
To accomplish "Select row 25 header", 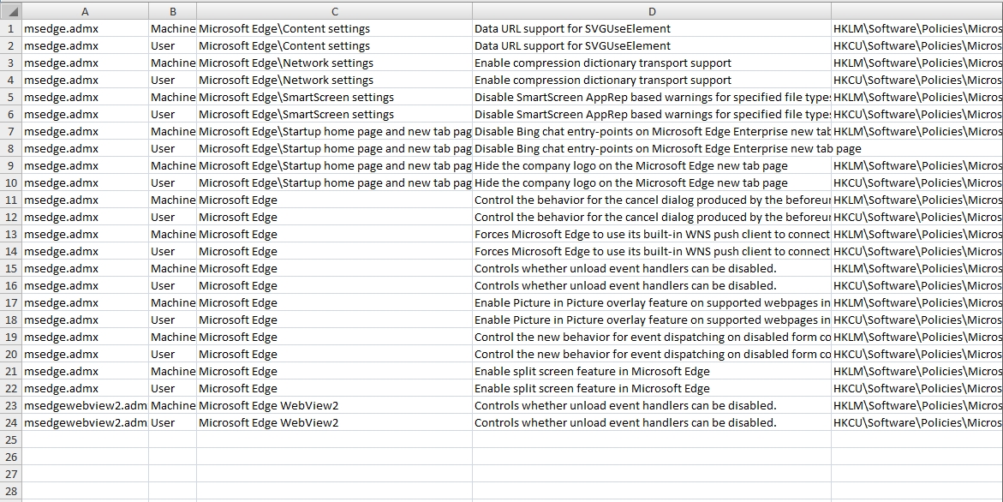I will tap(11, 439).
